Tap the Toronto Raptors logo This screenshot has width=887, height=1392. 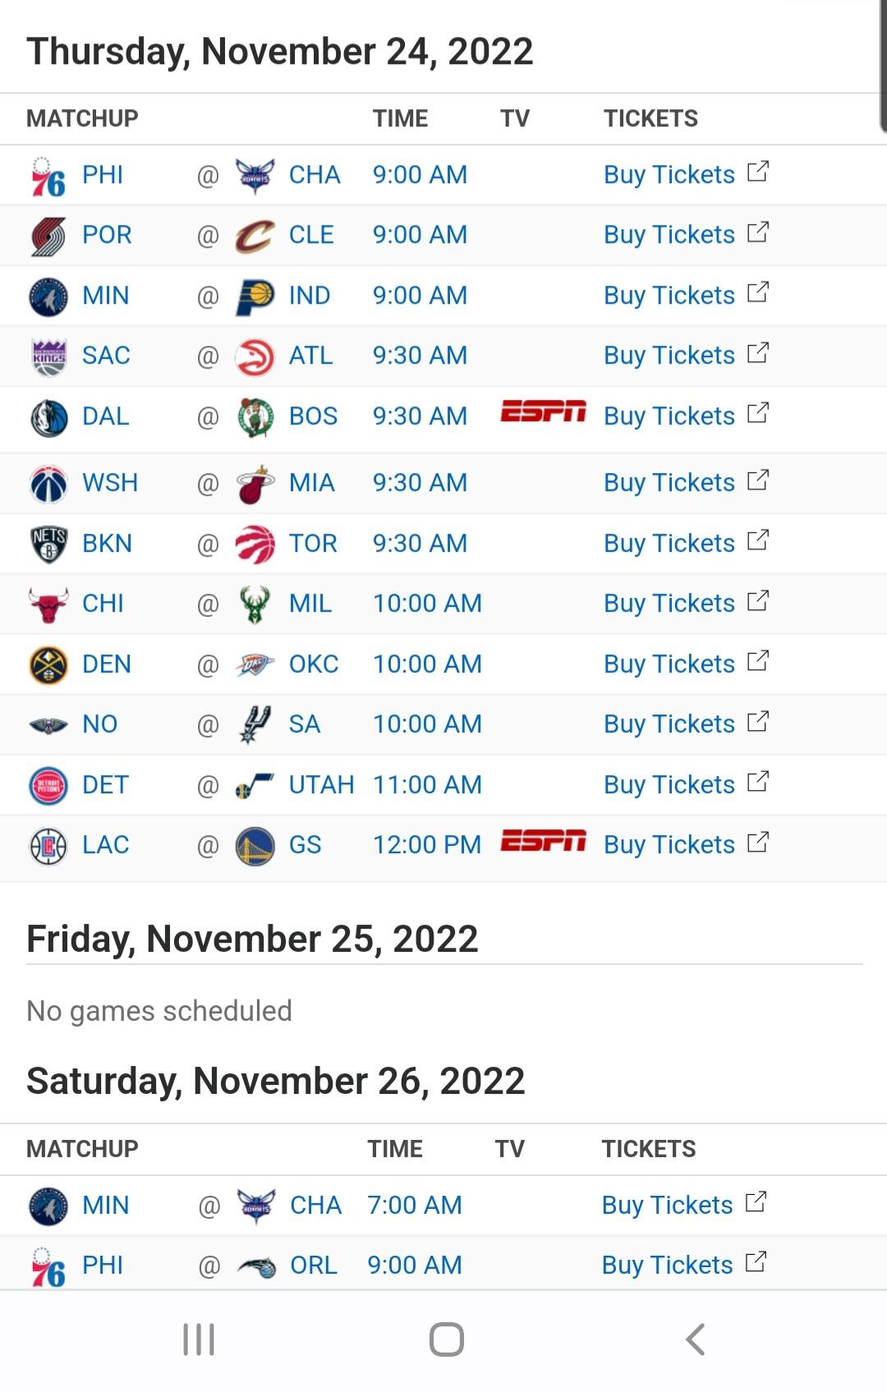[255, 544]
